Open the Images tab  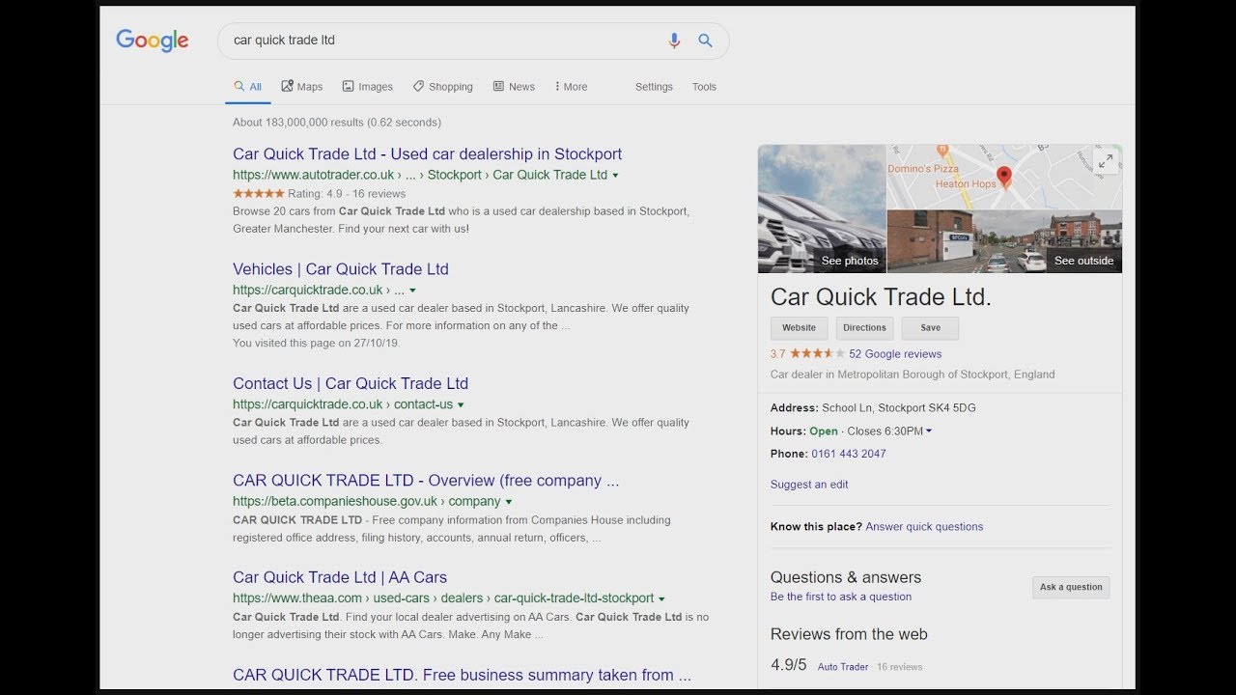click(367, 86)
